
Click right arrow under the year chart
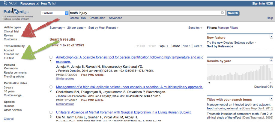coord(271,83)
